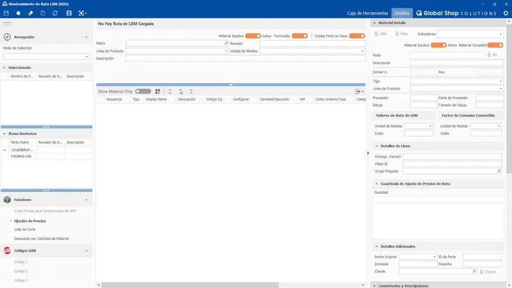Collapse the Ítems Recientes section
The image size is (512, 288).
tap(4, 134)
